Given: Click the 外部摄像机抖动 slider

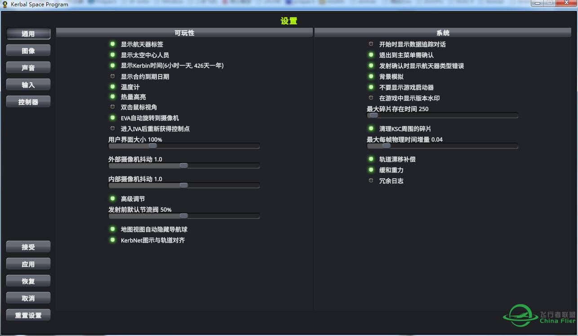Looking at the screenshot, I should pos(184,165).
